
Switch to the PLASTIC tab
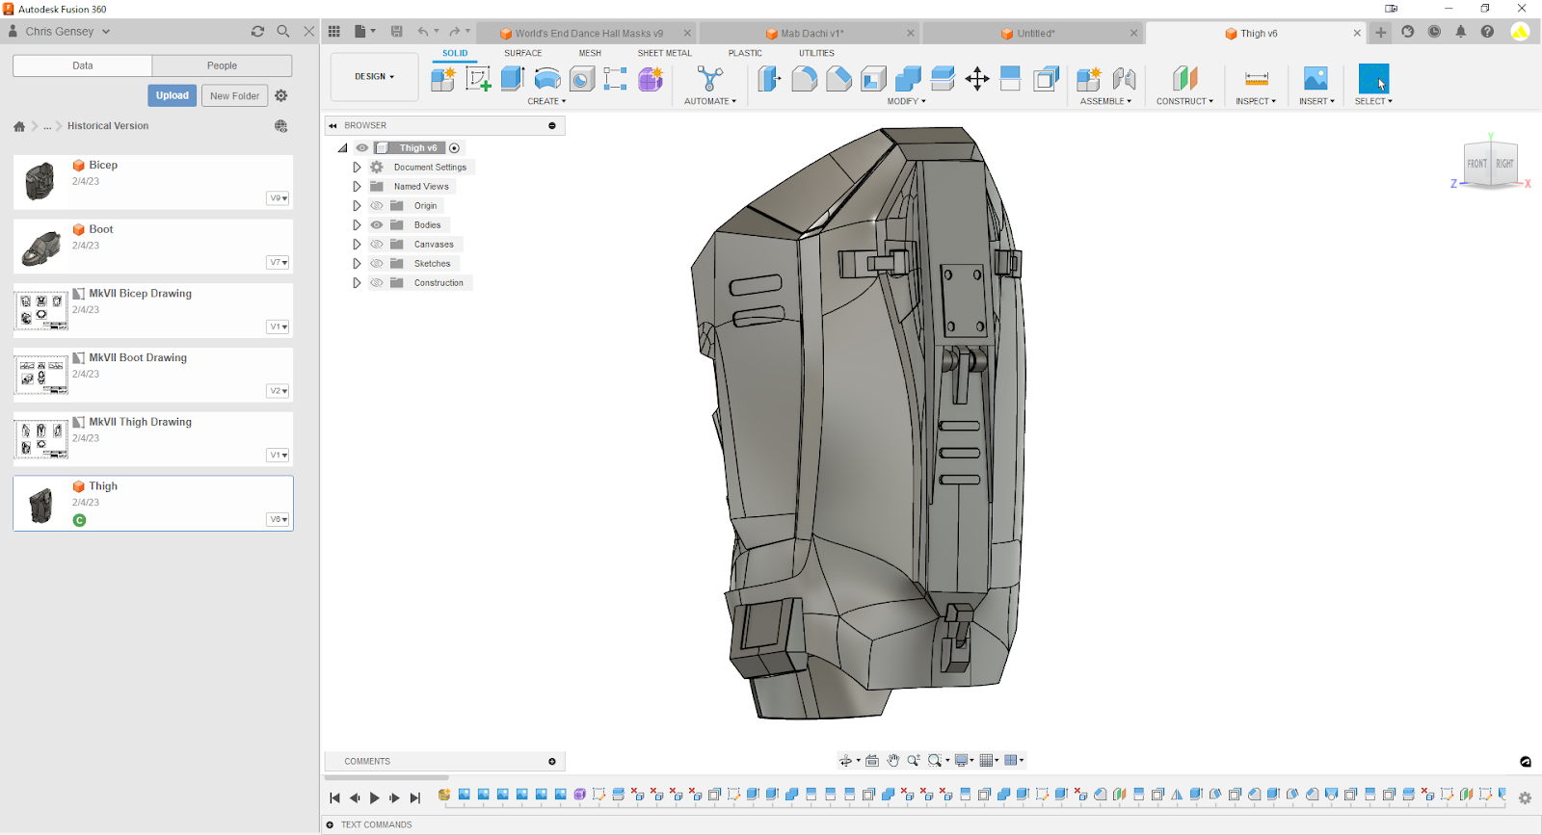[745, 54]
